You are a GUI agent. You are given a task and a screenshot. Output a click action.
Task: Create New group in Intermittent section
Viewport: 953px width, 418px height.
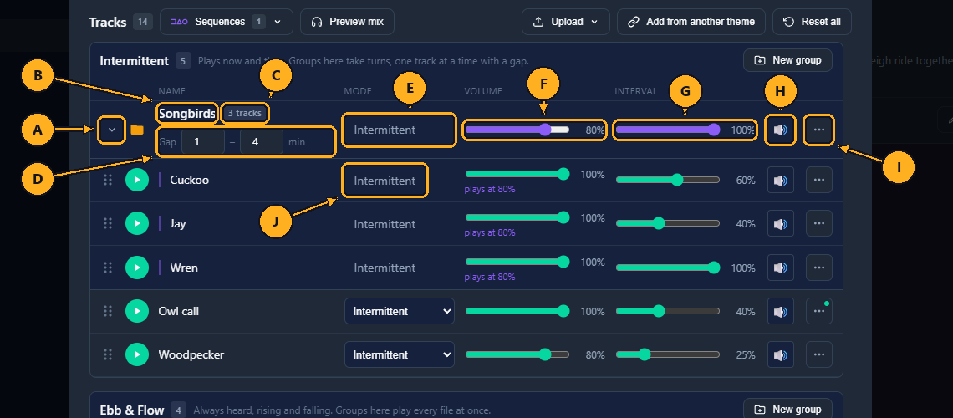click(x=787, y=60)
